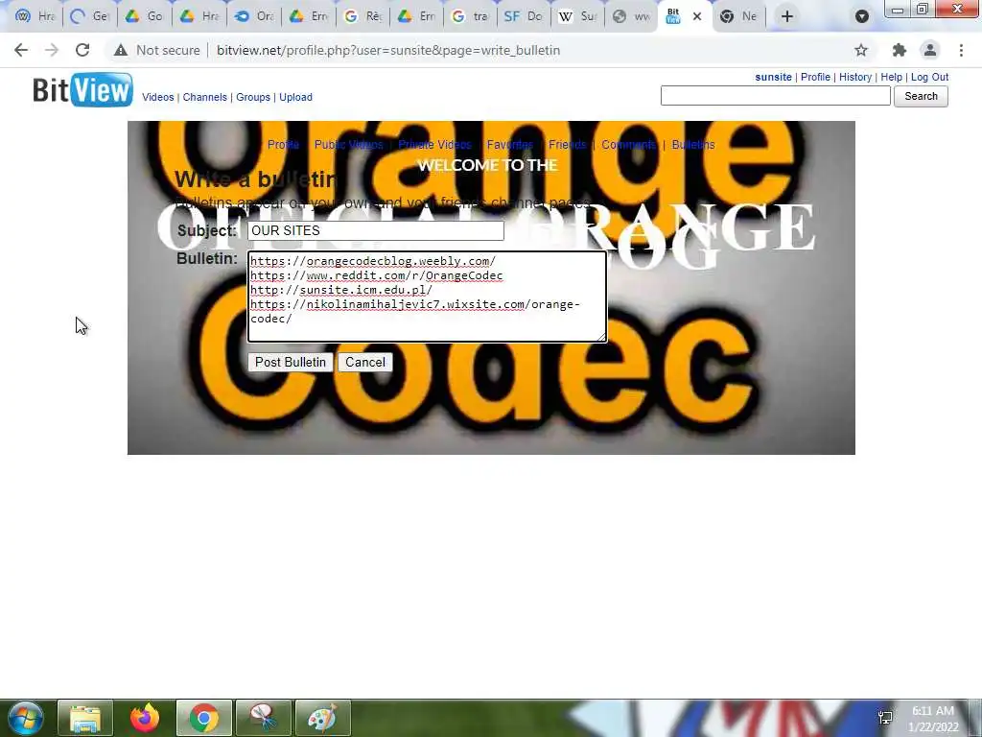Open the tab search dropdown arrow

point(862,17)
